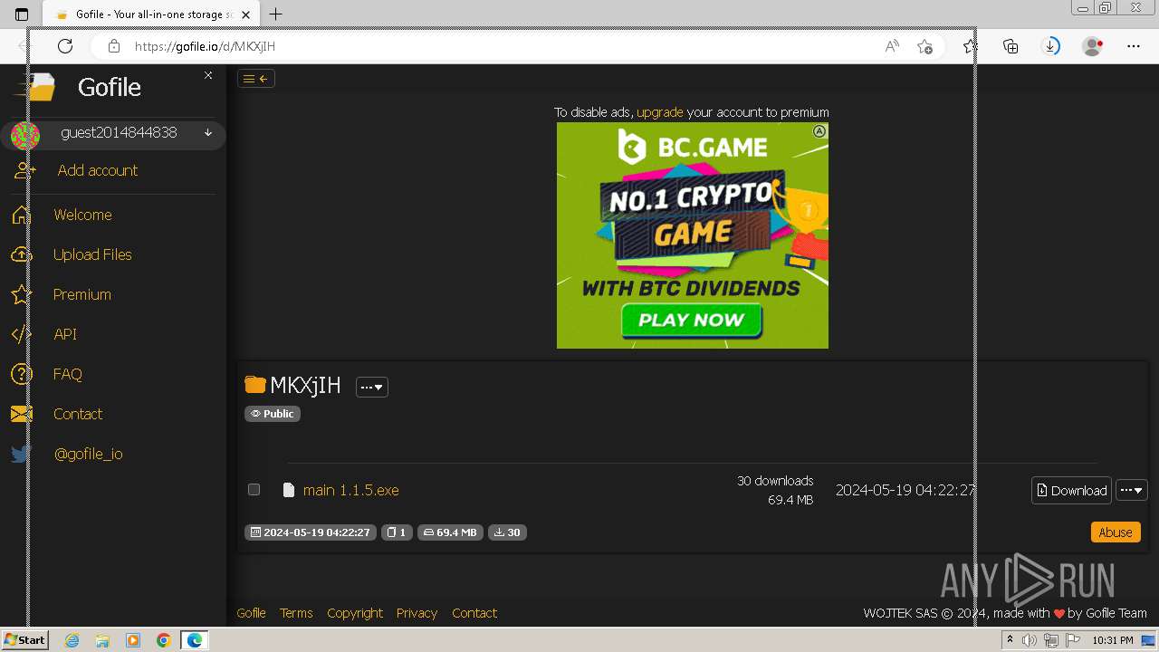
Task: Open the browser Collections icon
Action: (1011, 46)
